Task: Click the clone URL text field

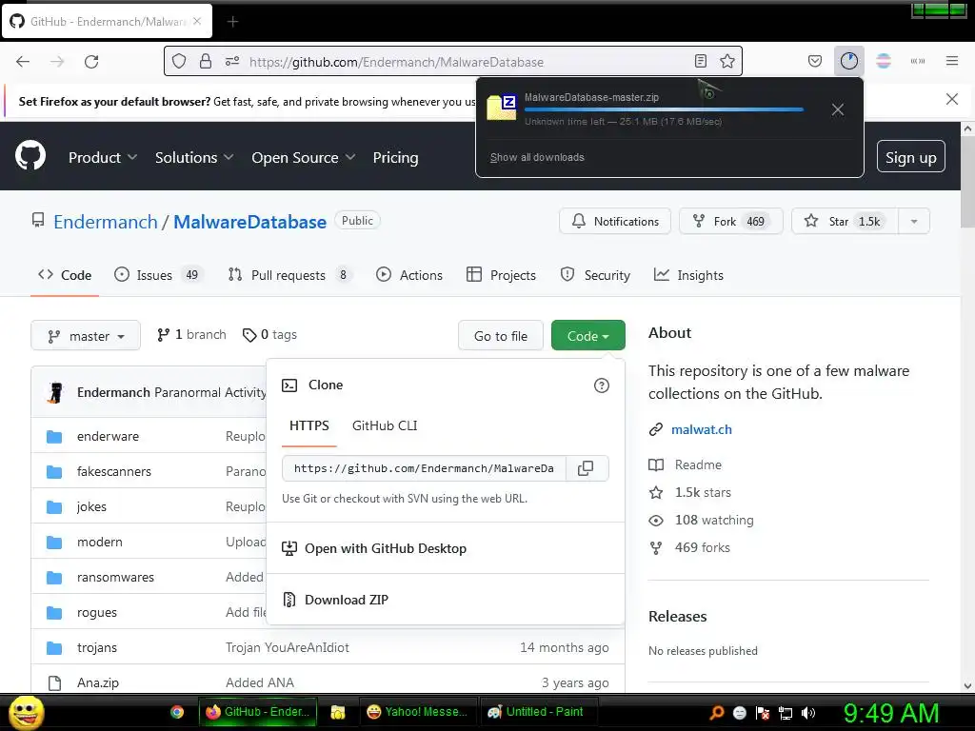Action: (424, 468)
